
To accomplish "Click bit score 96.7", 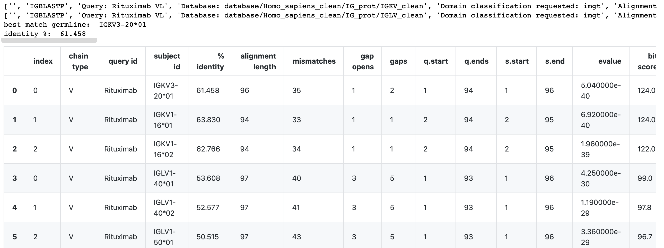I will [x=645, y=237].
